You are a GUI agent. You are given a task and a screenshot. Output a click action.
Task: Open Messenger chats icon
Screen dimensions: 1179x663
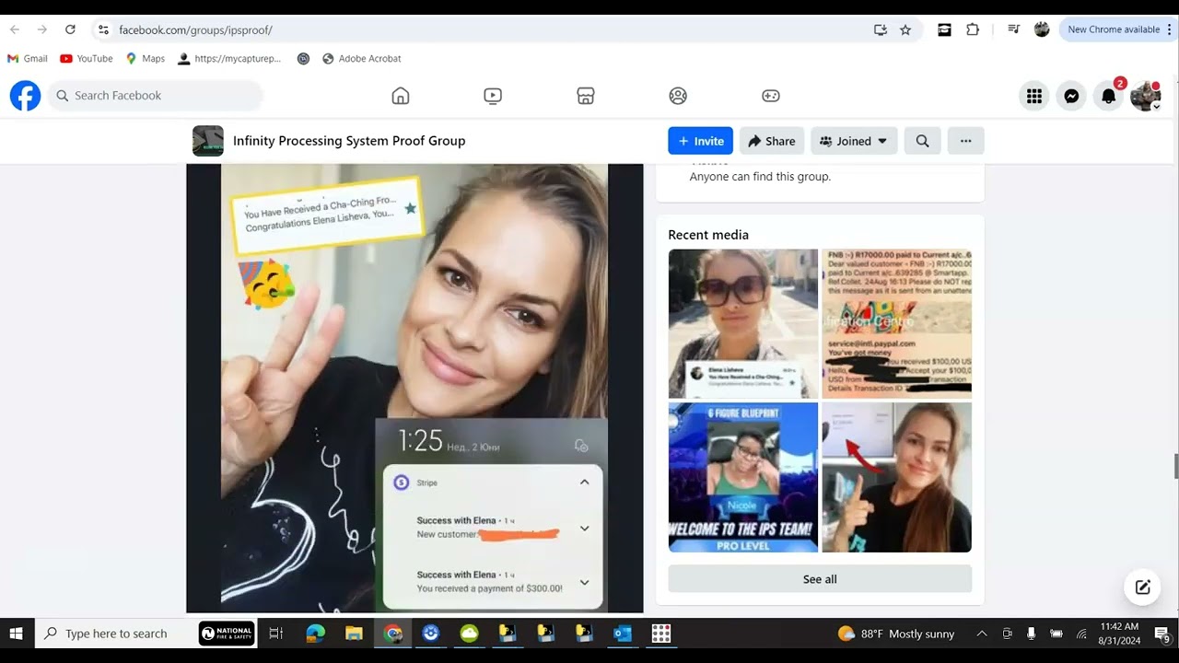1071,96
